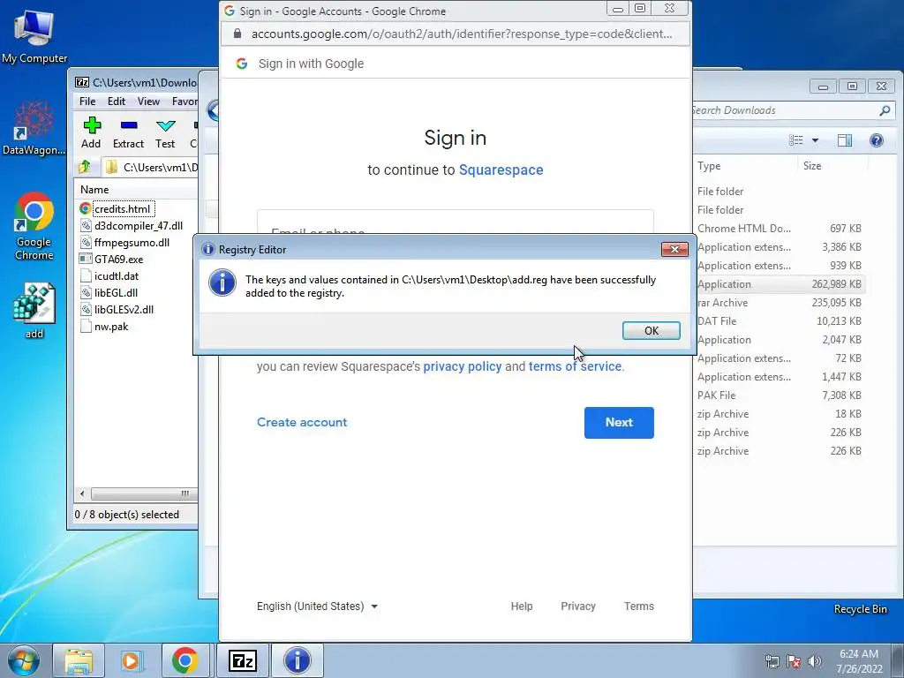This screenshot has width=904, height=678.
Task: Click the Test button in 7-Zip
Action: coord(165,132)
